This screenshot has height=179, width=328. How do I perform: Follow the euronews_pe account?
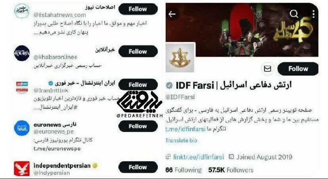click(138, 126)
